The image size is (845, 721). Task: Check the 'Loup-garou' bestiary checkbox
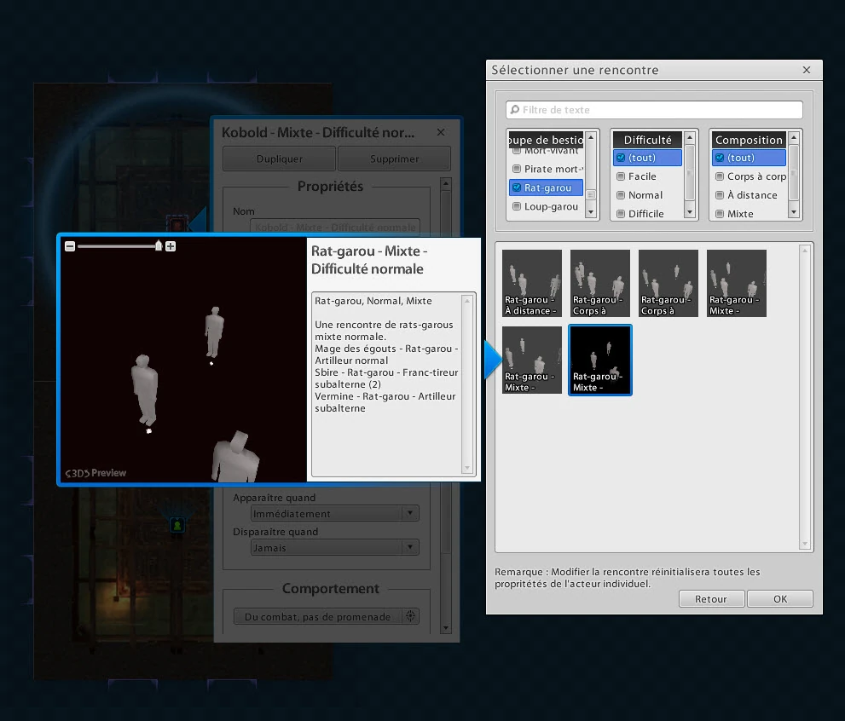517,206
